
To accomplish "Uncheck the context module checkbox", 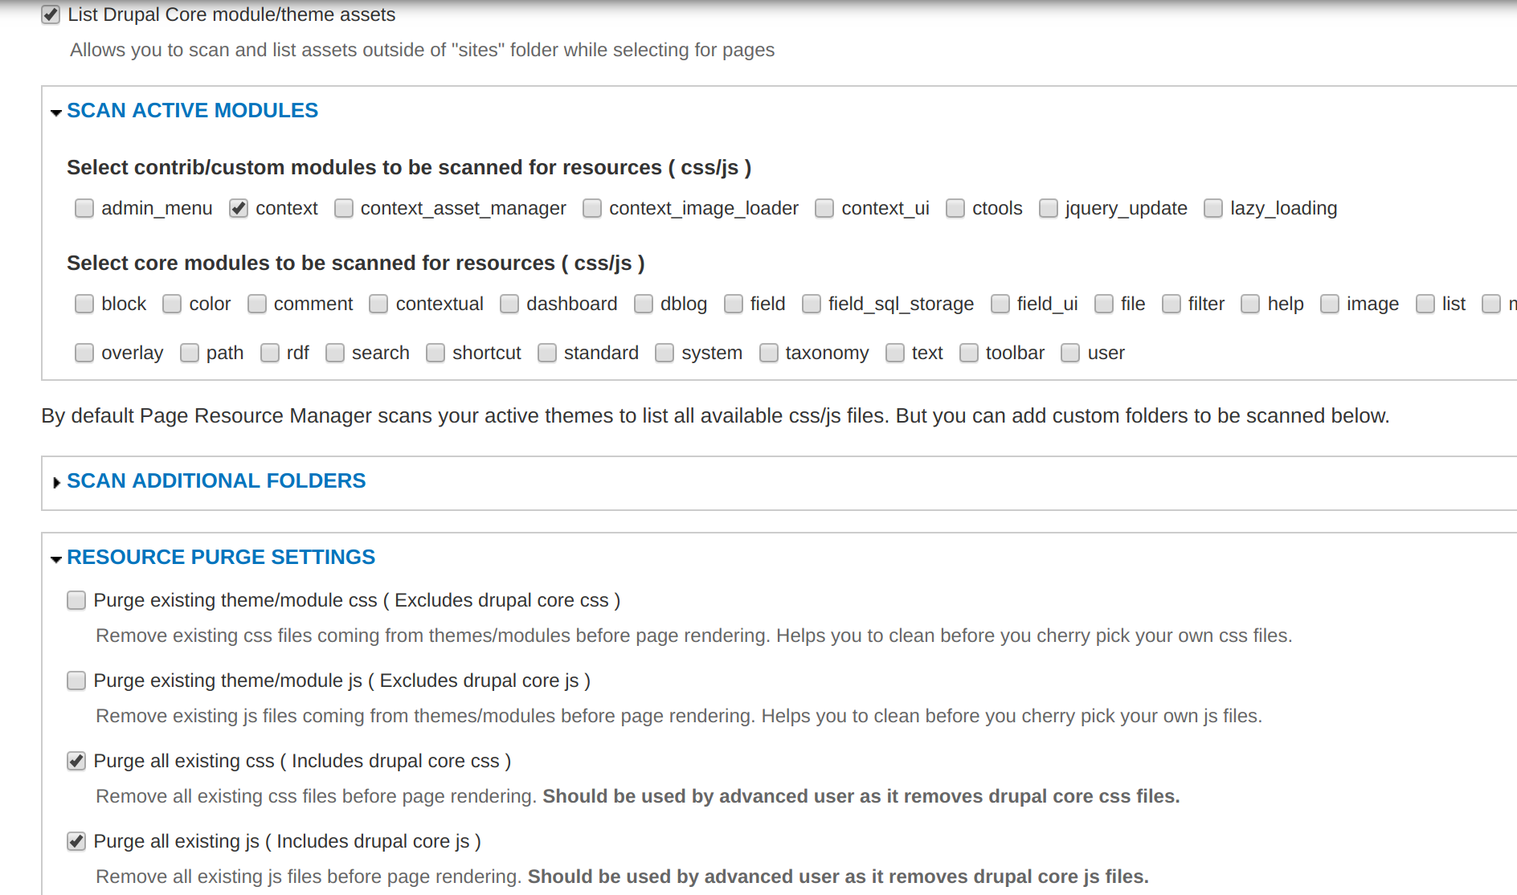I will 239,208.
